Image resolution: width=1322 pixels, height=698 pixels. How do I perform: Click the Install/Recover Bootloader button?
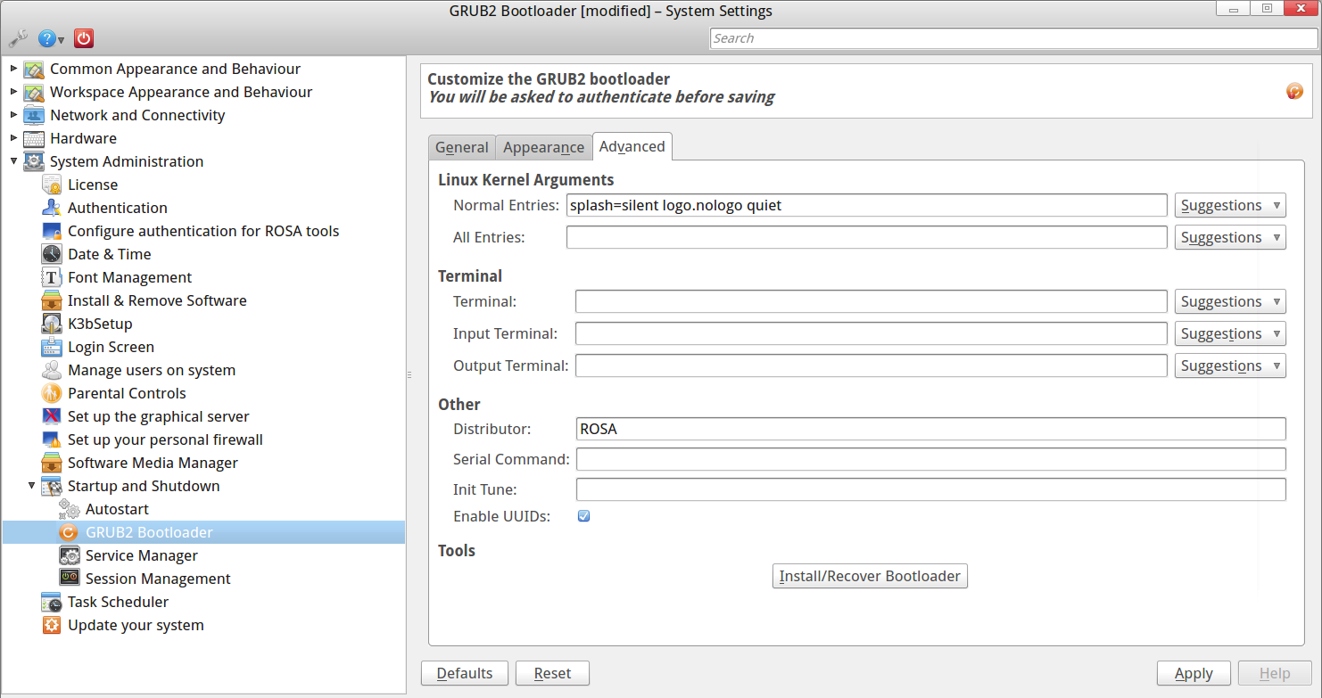click(x=869, y=576)
